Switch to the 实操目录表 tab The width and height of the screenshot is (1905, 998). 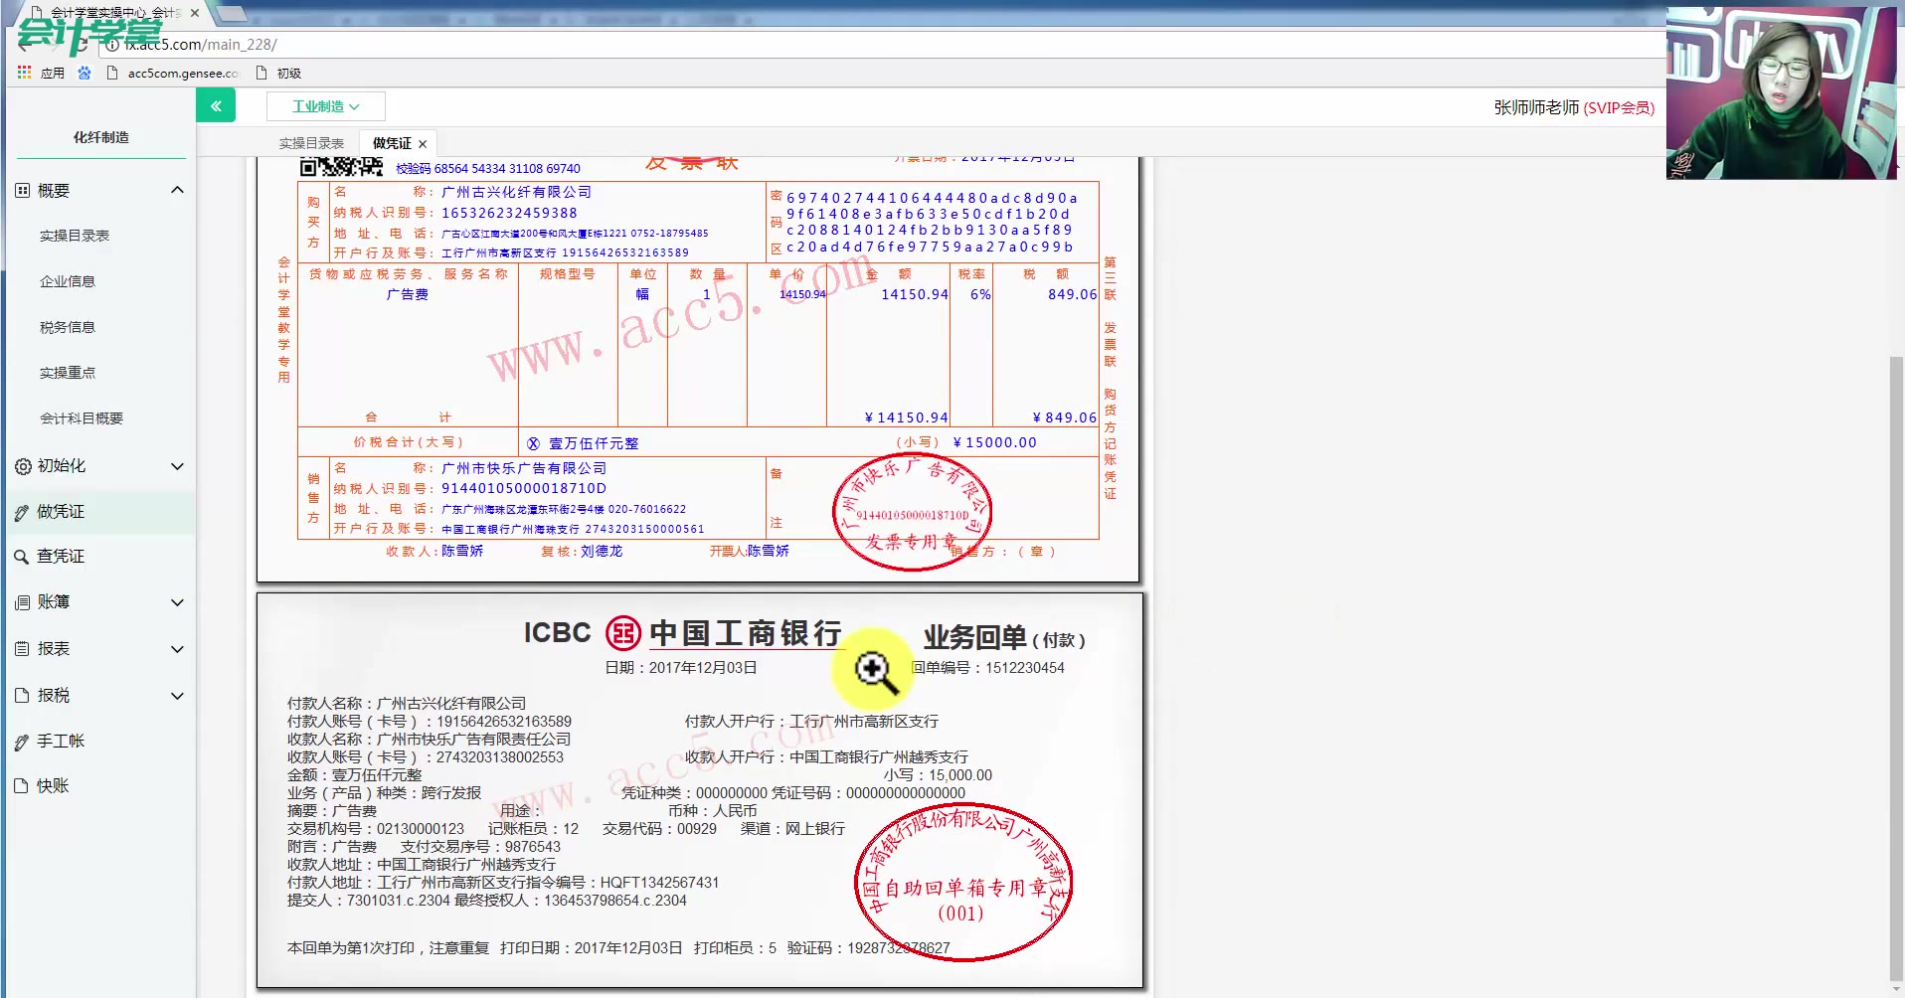[311, 143]
